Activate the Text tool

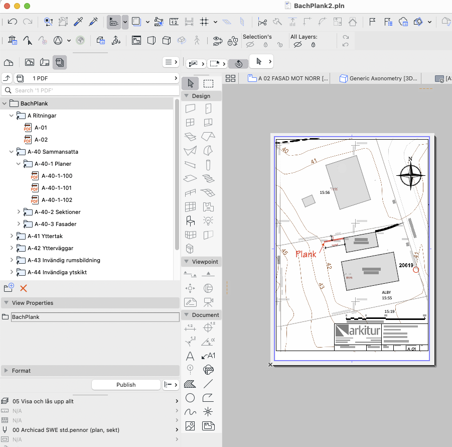tap(190, 356)
